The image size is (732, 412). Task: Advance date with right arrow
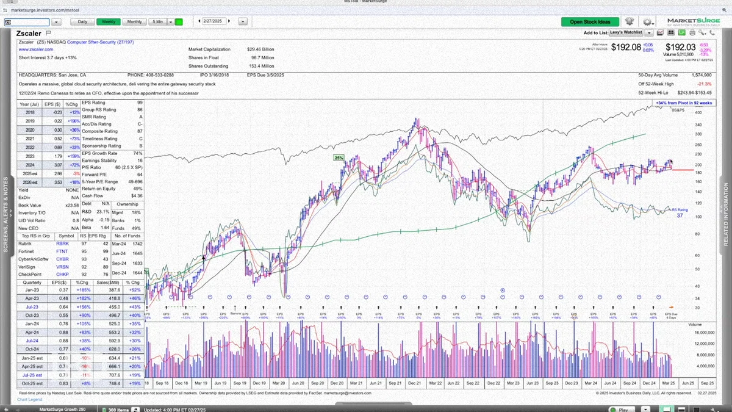[229, 21]
